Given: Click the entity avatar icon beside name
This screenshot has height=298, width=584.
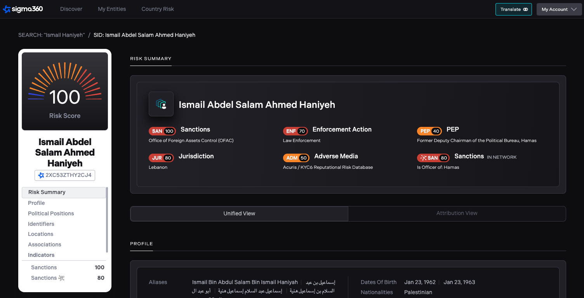Looking at the screenshot, I should point(161,104).
